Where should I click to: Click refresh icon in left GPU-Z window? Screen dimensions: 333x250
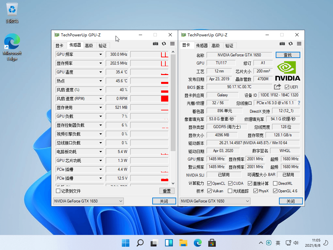[164, 44]
